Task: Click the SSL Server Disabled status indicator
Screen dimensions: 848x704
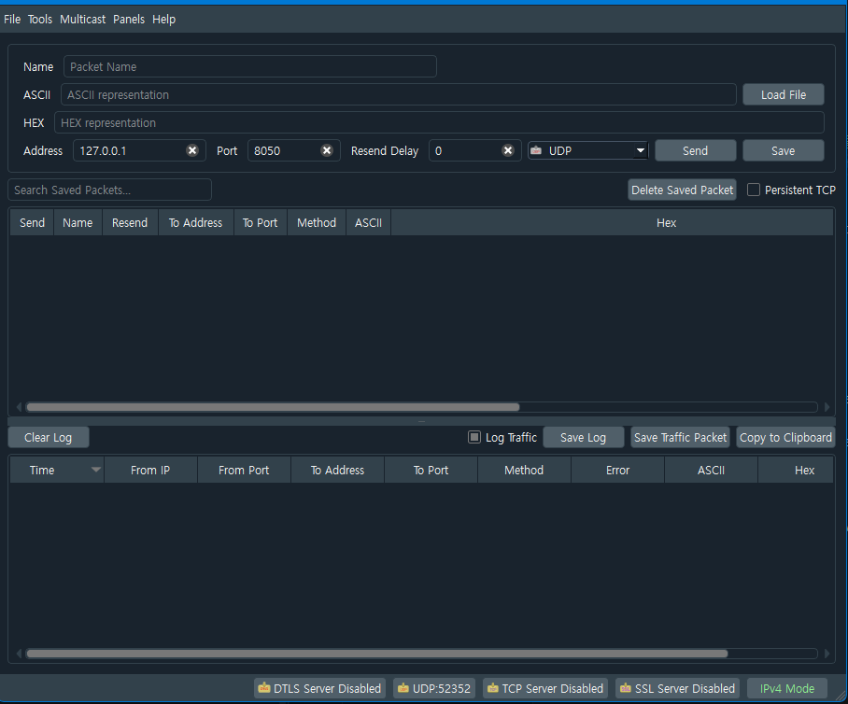Action: point(677,688)
